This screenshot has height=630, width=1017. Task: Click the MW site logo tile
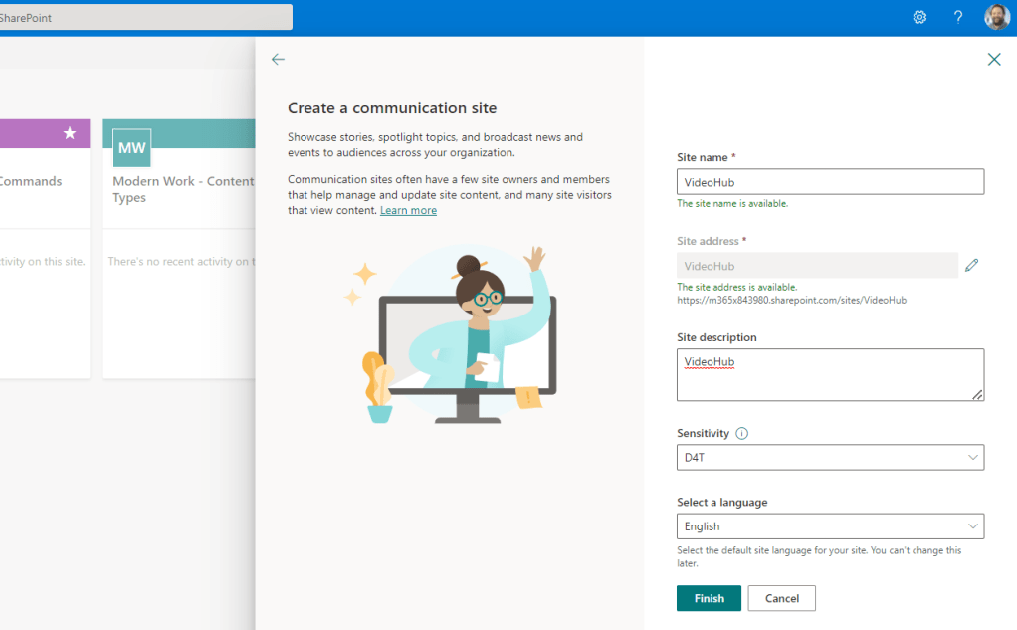131,148
